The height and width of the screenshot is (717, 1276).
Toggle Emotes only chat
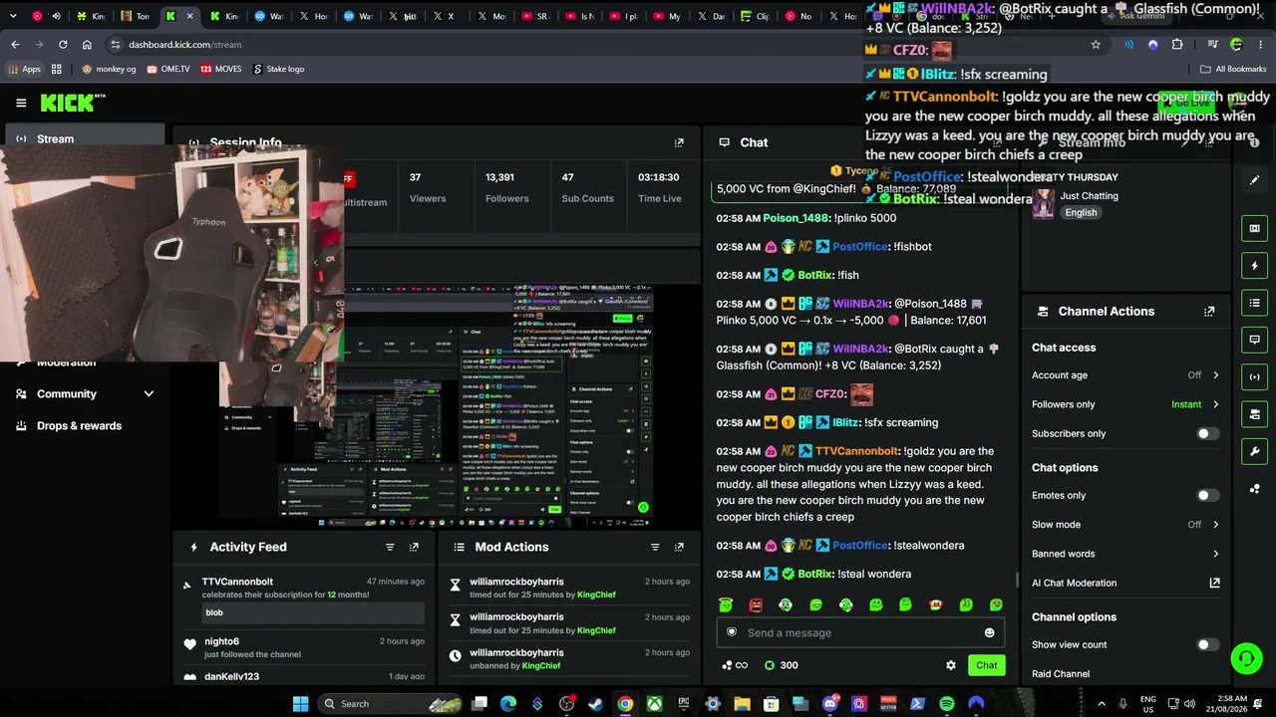1207,496
